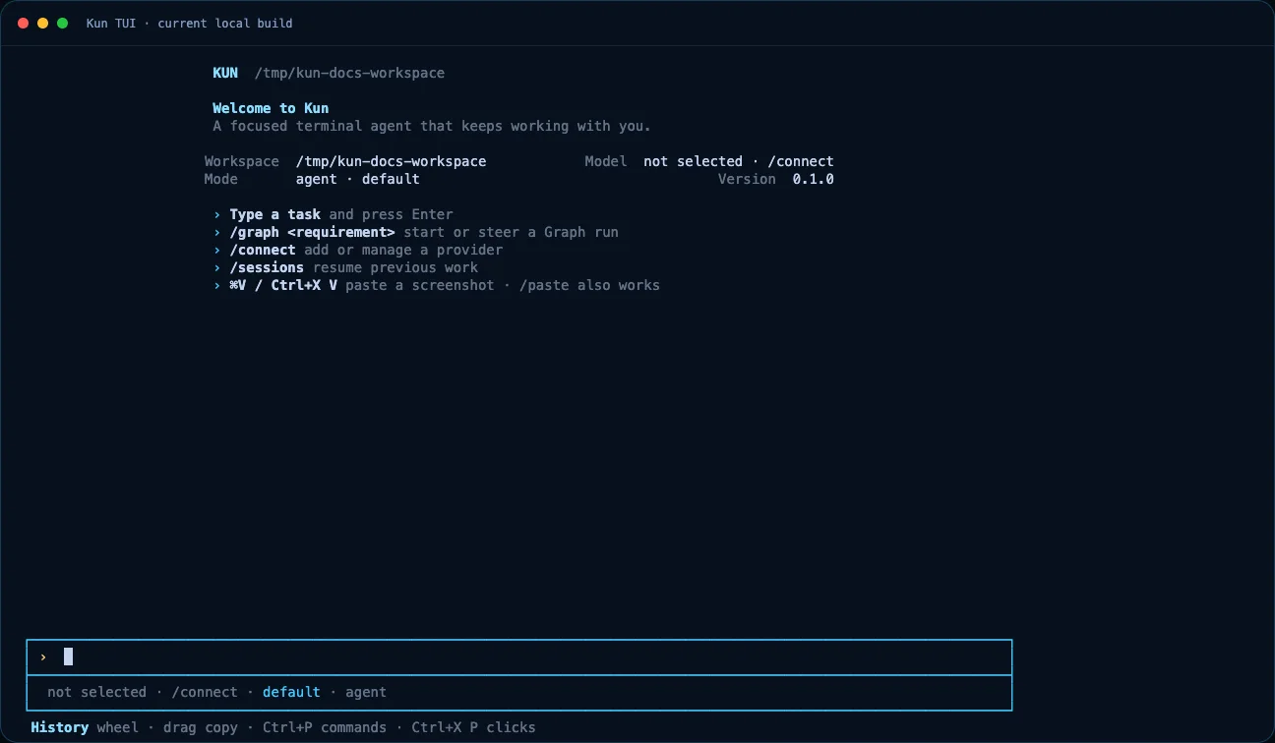Click the window title 'Kun TUI · current local build'
Image resolution: width=1275 pixels, height=743 pixels.
[189, 23]
